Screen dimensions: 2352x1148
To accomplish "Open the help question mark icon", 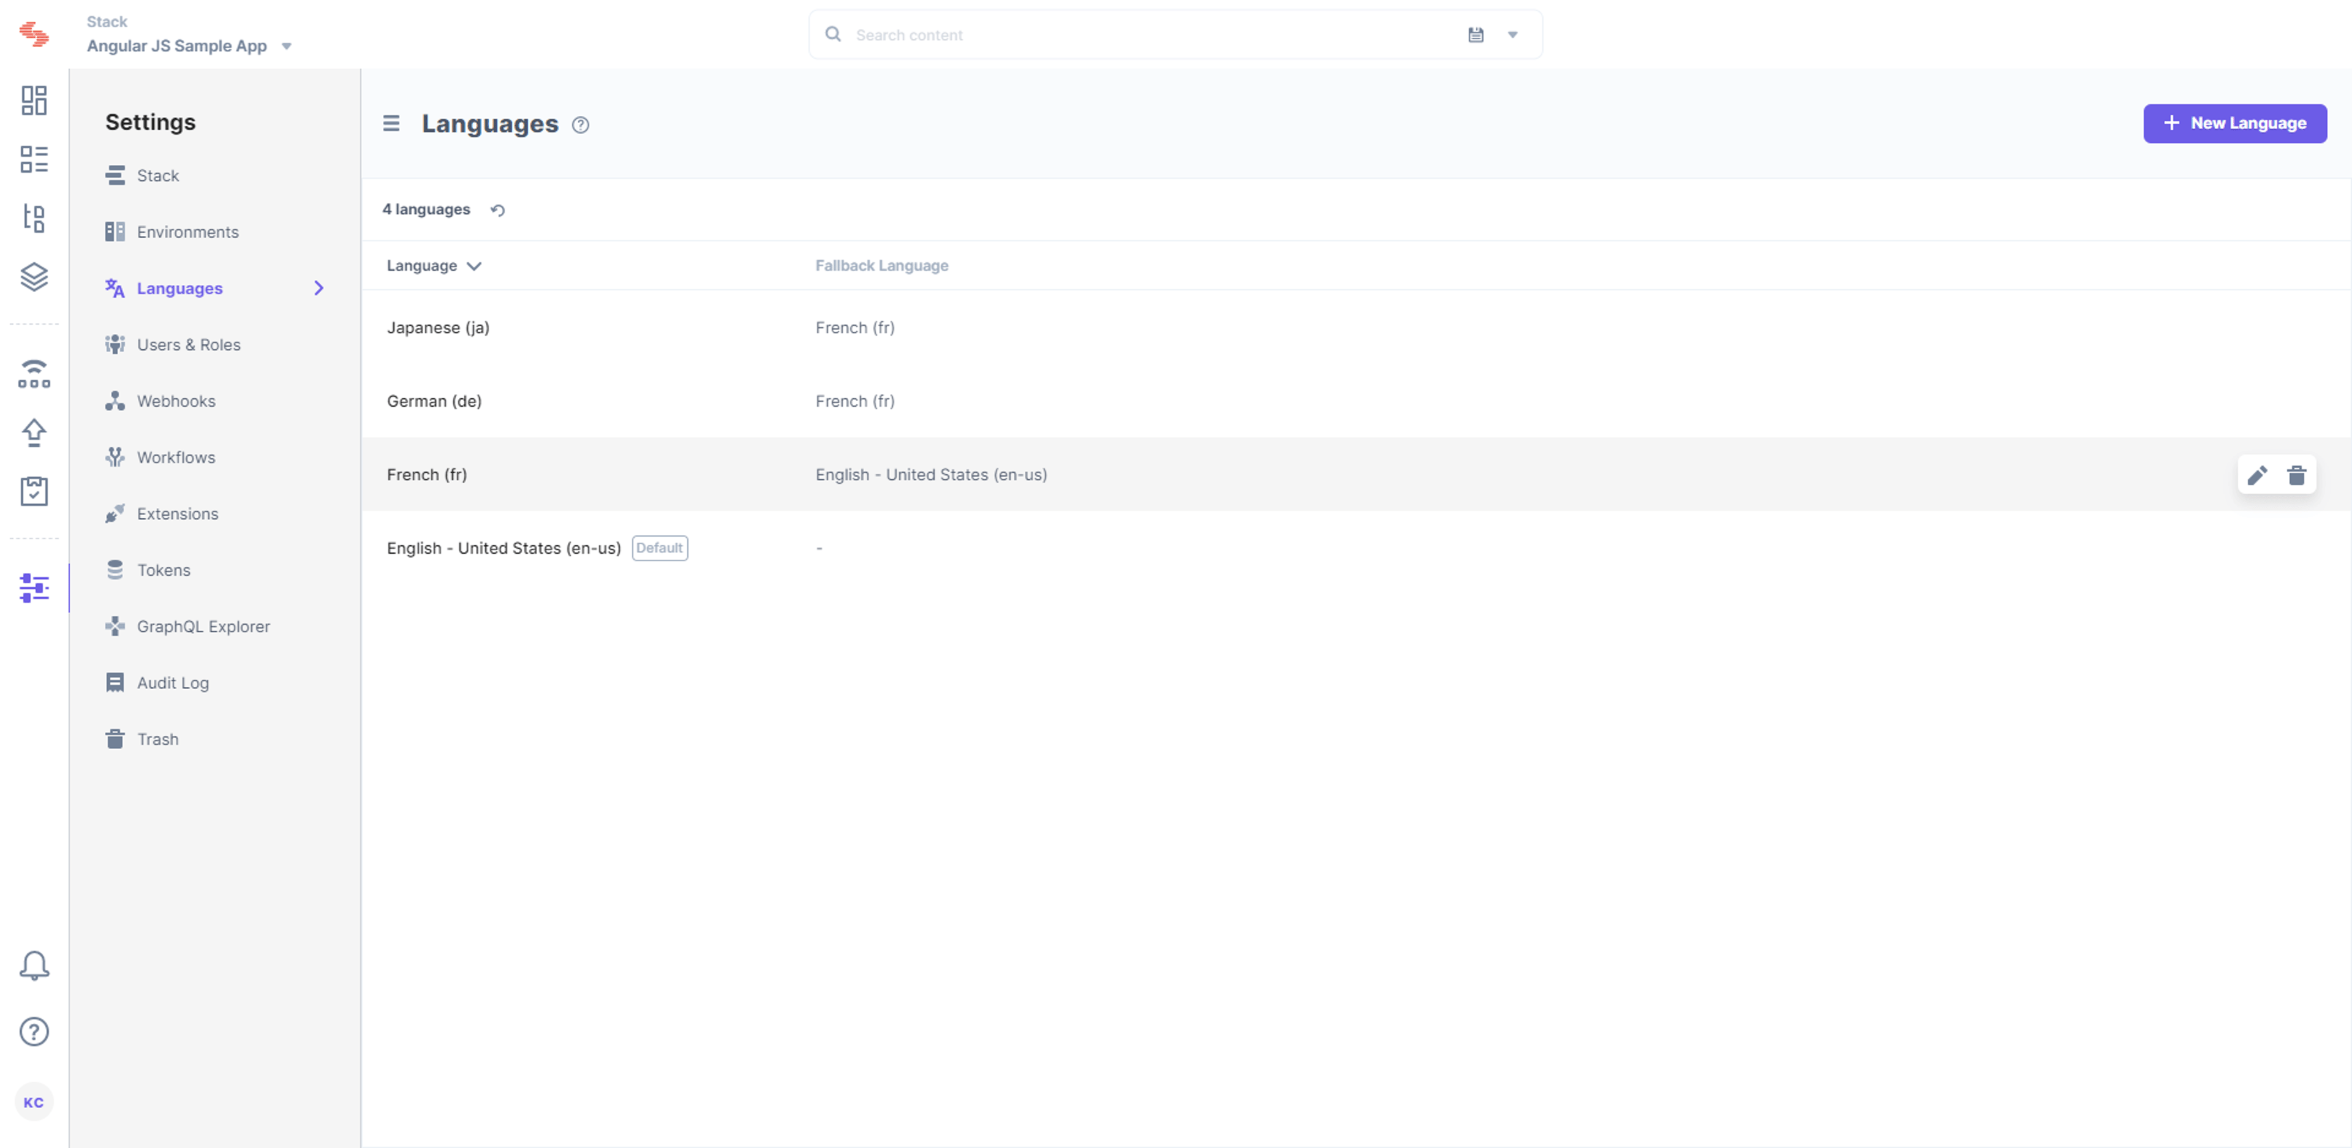I will pos(34,1032).
